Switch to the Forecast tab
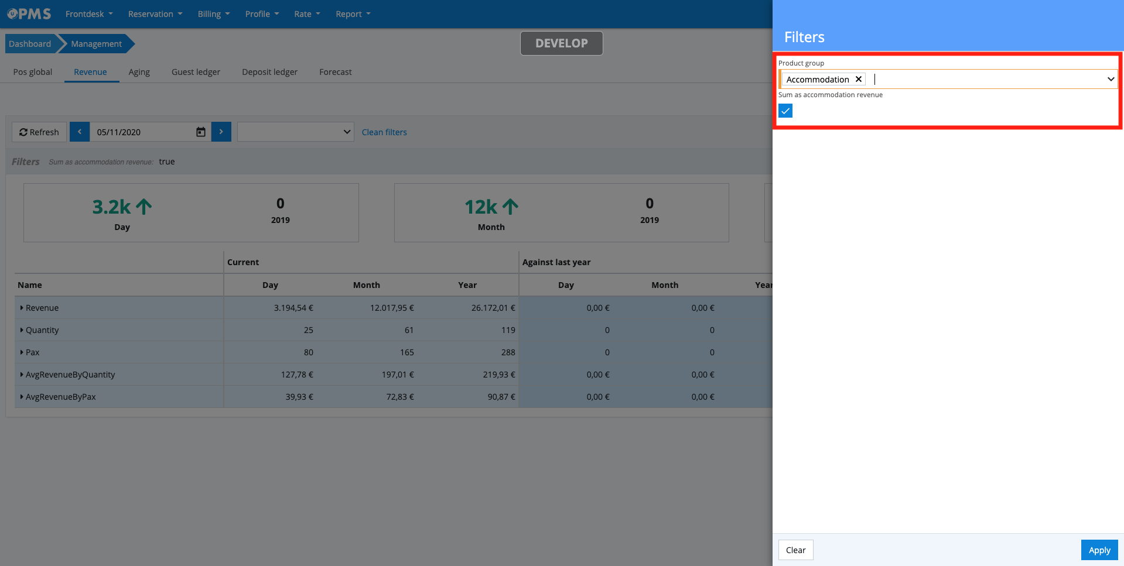 pyautogui.click(x=335, y=72)
